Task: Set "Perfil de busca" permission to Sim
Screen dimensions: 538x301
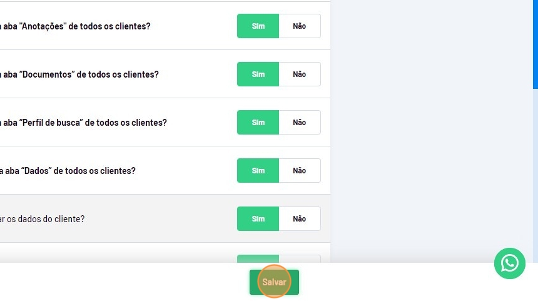Action: tap(258, 123)
